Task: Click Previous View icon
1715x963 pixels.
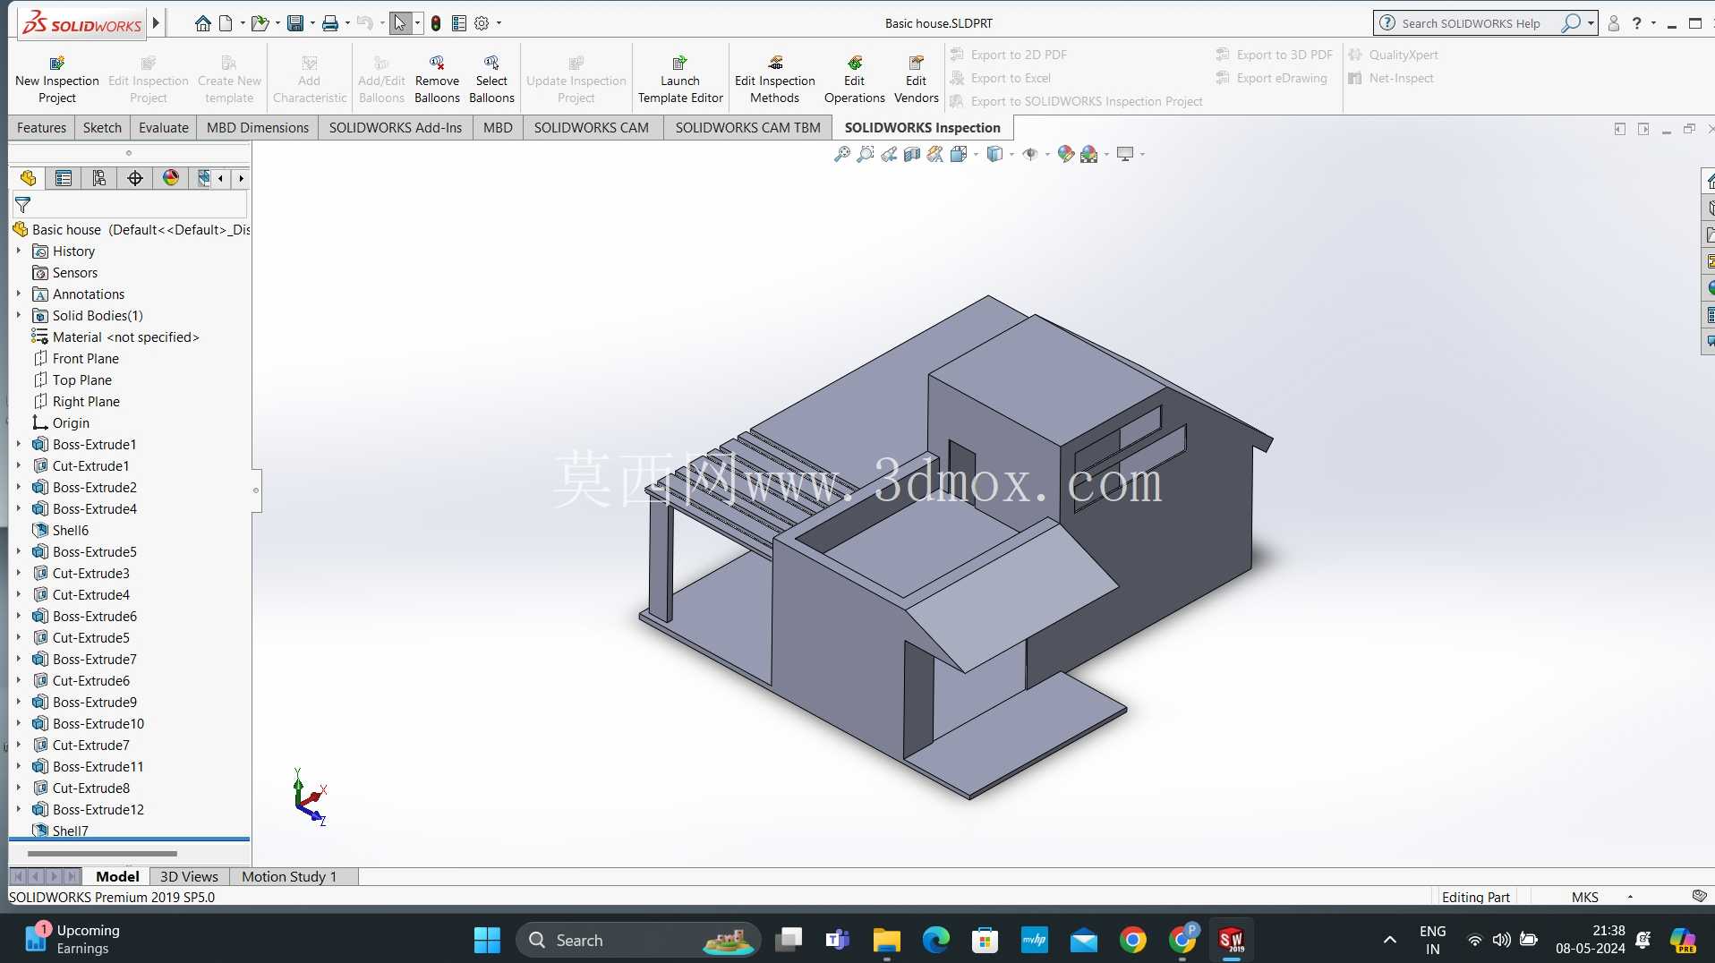Action: pyautogui.click(x=889, y=154)
